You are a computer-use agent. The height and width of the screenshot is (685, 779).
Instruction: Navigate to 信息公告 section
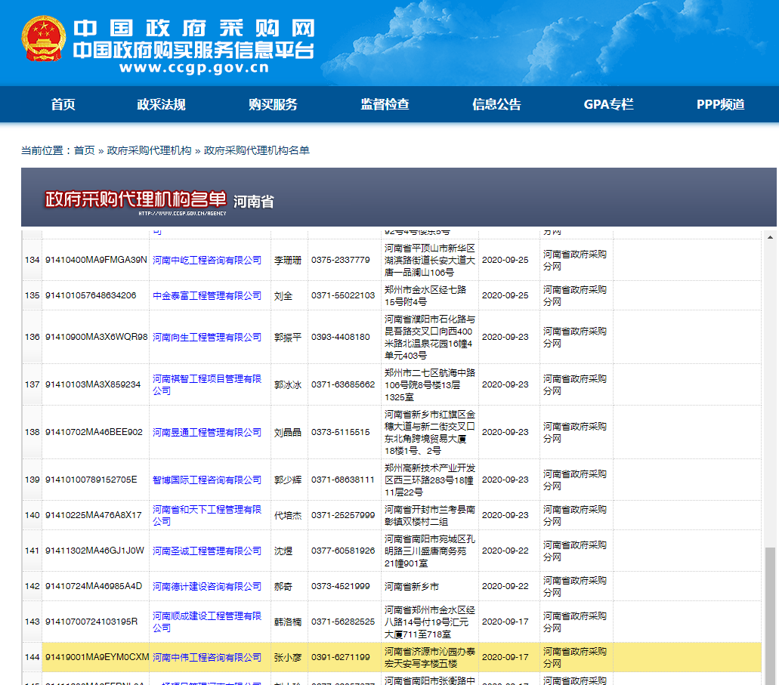click(496, 105)
